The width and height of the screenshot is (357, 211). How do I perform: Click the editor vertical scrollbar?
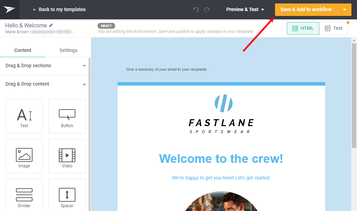[354, 96]
